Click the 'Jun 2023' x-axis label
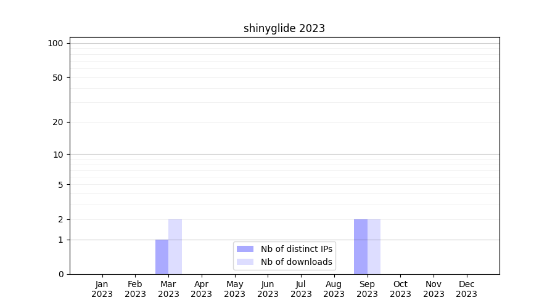555x308 pixels. click(268, 289)
